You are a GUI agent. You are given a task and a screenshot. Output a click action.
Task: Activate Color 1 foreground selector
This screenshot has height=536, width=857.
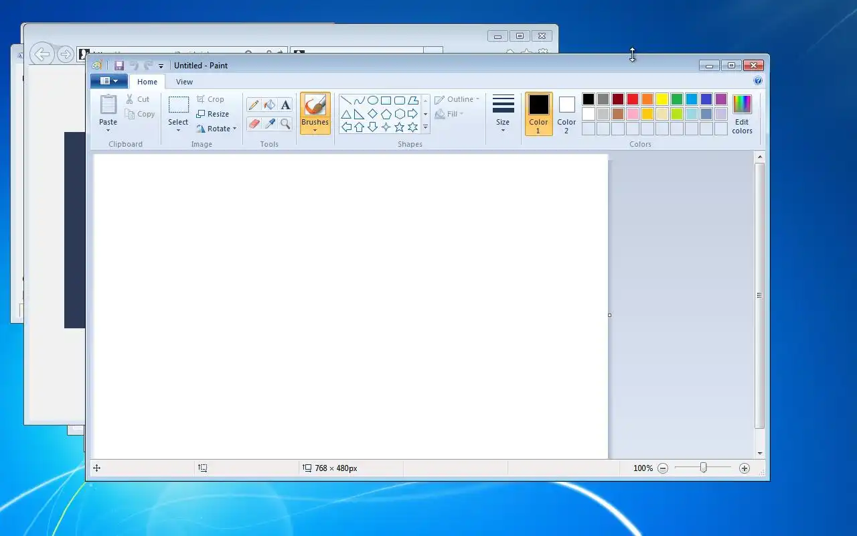tap(538, 114)
